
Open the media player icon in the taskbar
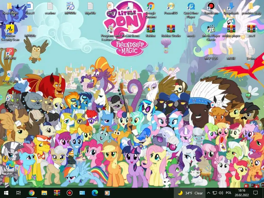pos(107,193)
